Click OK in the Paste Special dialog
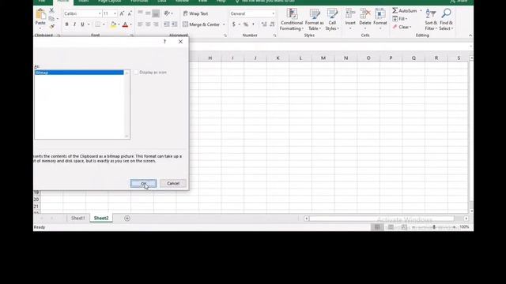 [x=143, y=183]
